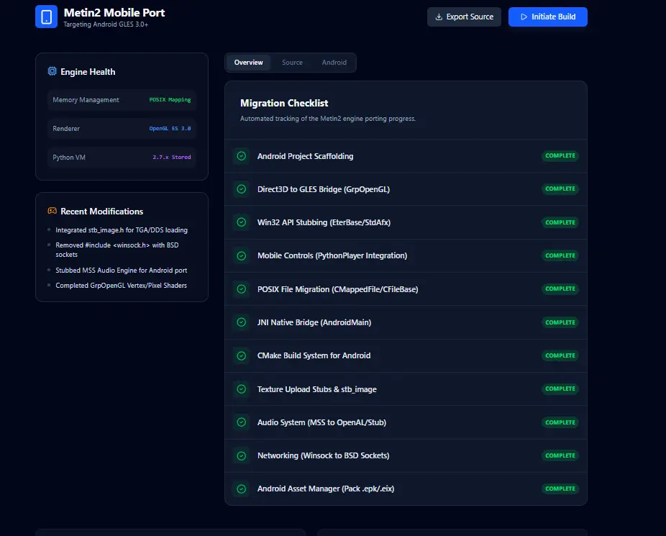Click check icon beside JNI Native Bridge

(x=241, y=322)
